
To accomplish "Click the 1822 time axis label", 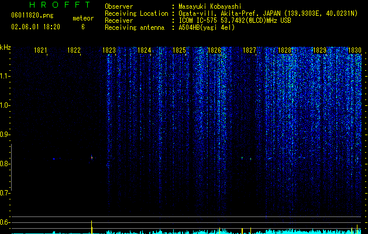I will (x=74, y=50).
